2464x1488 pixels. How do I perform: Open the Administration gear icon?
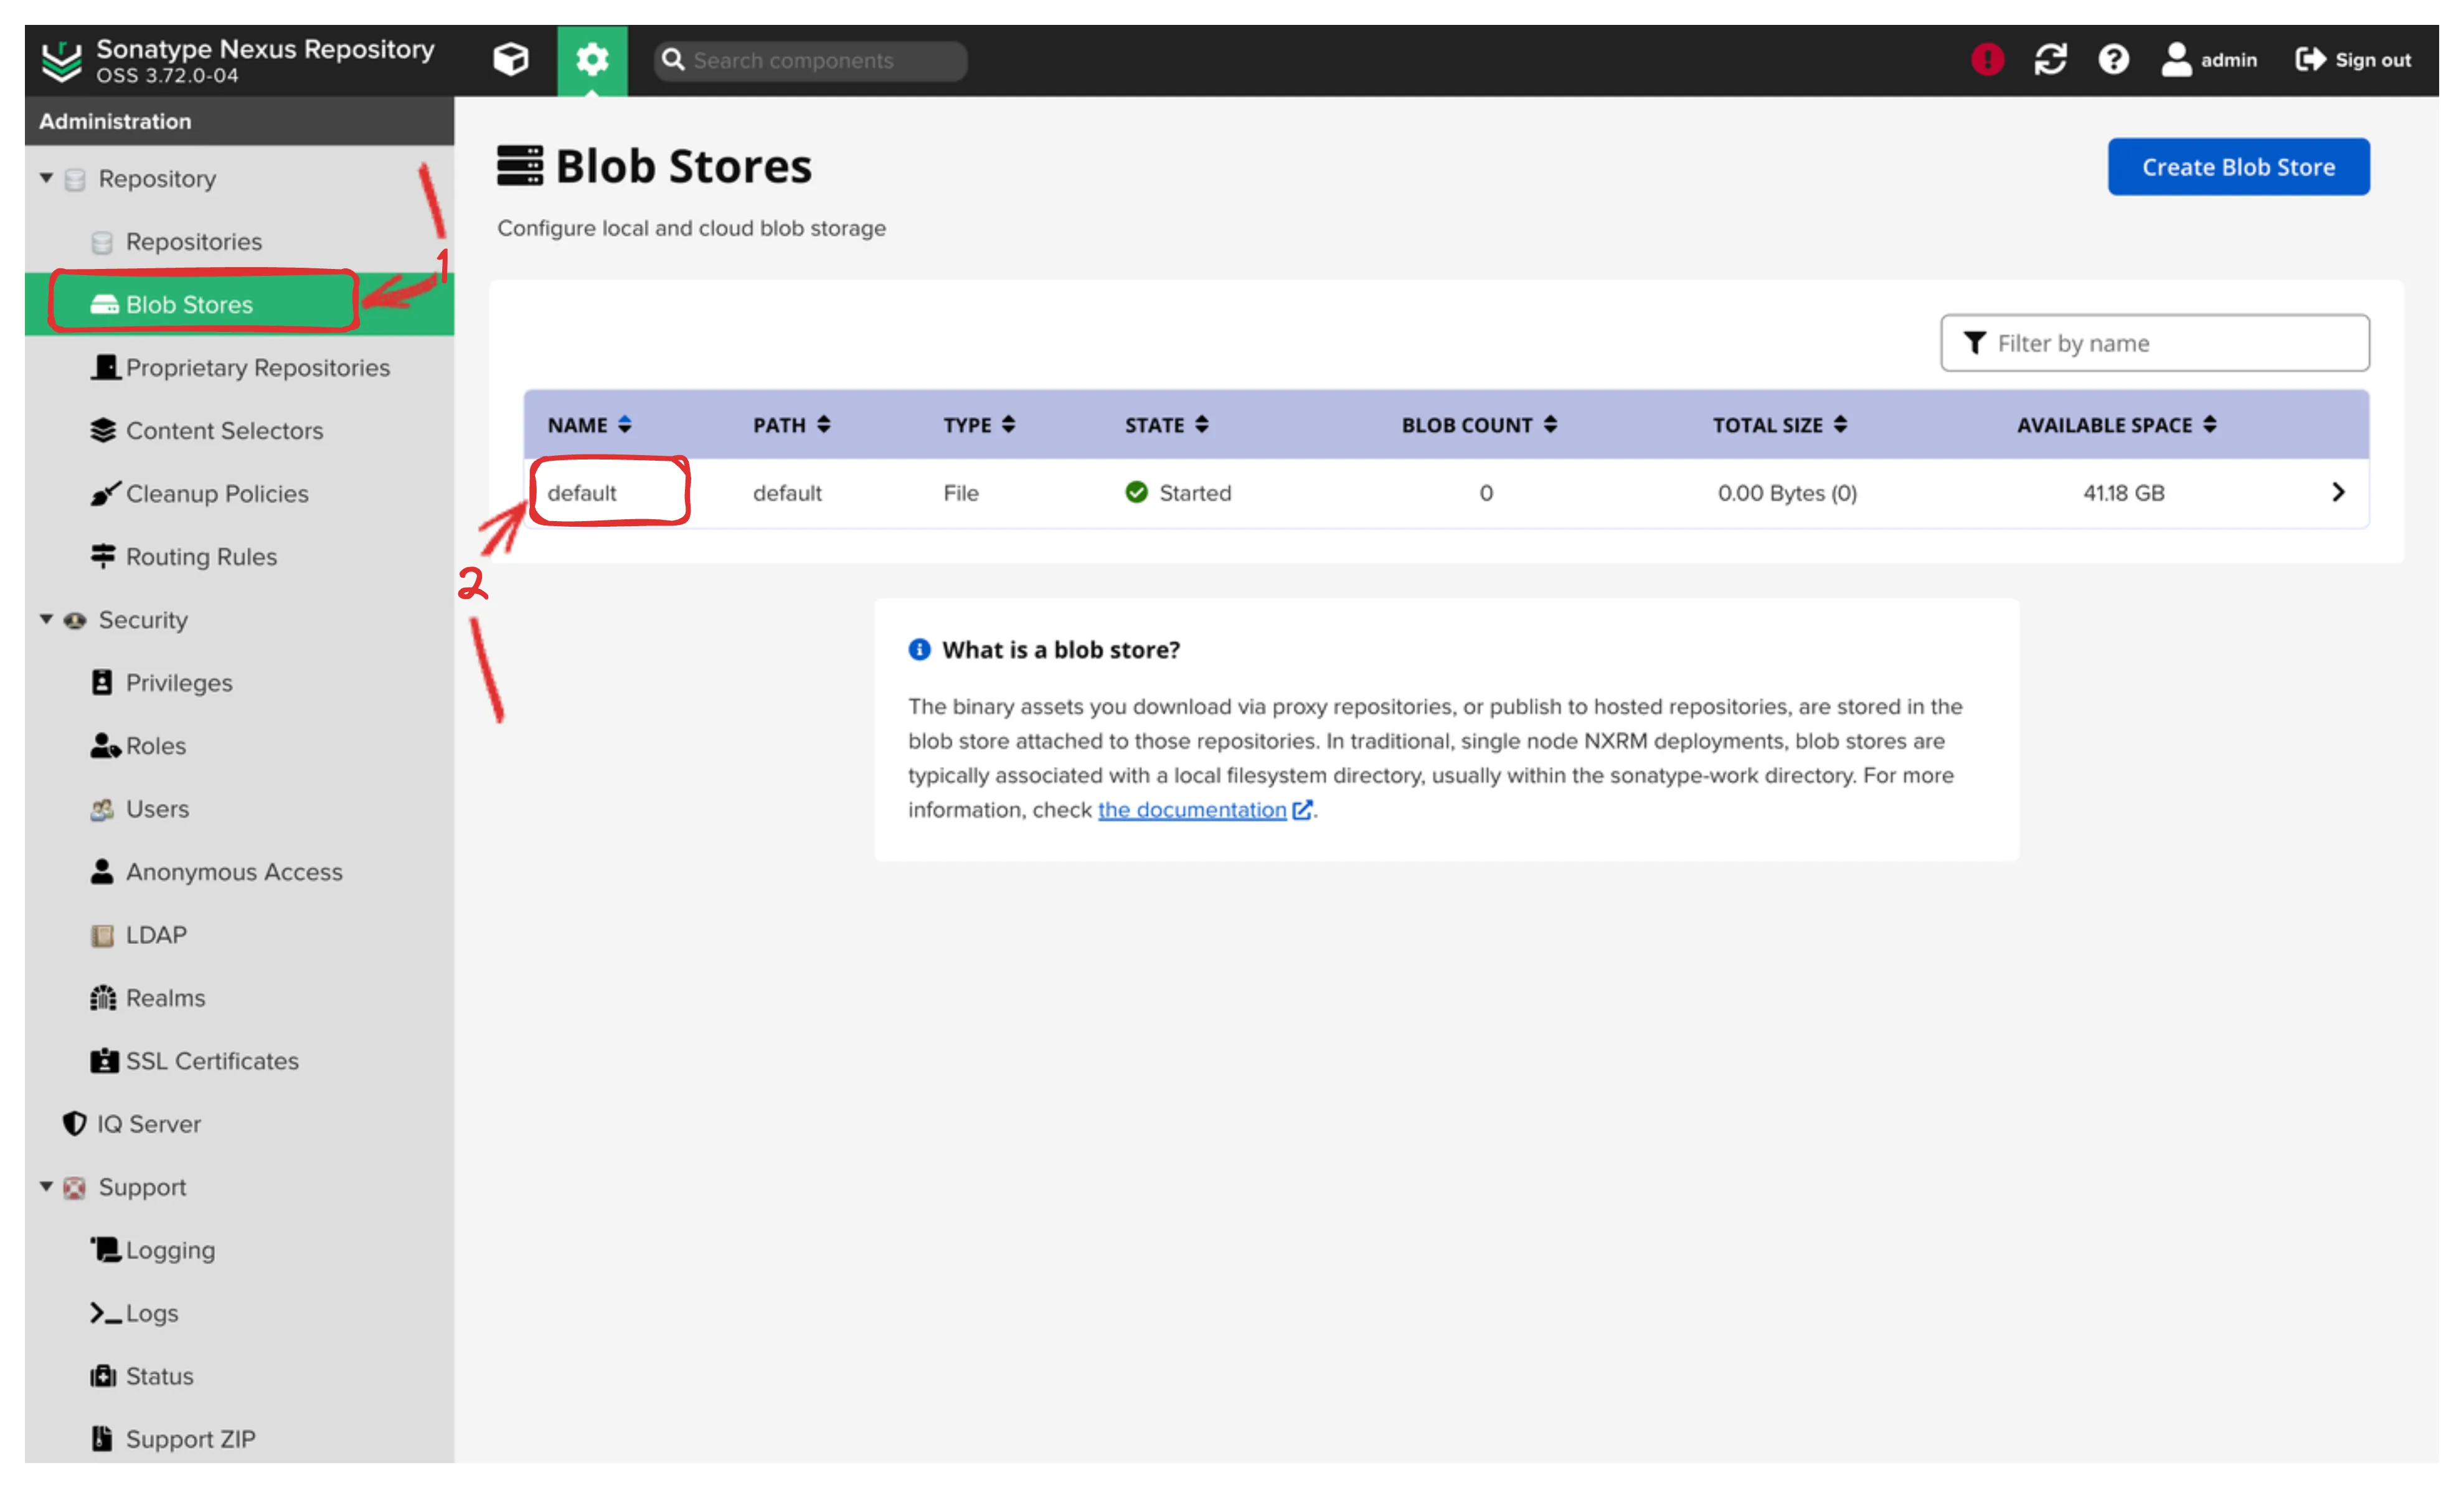(592, 60)
